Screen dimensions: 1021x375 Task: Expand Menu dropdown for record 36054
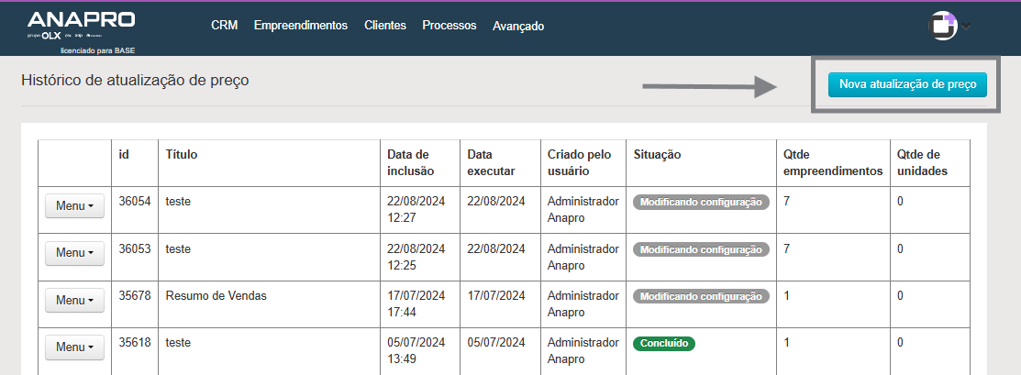(x=74, y=206)
